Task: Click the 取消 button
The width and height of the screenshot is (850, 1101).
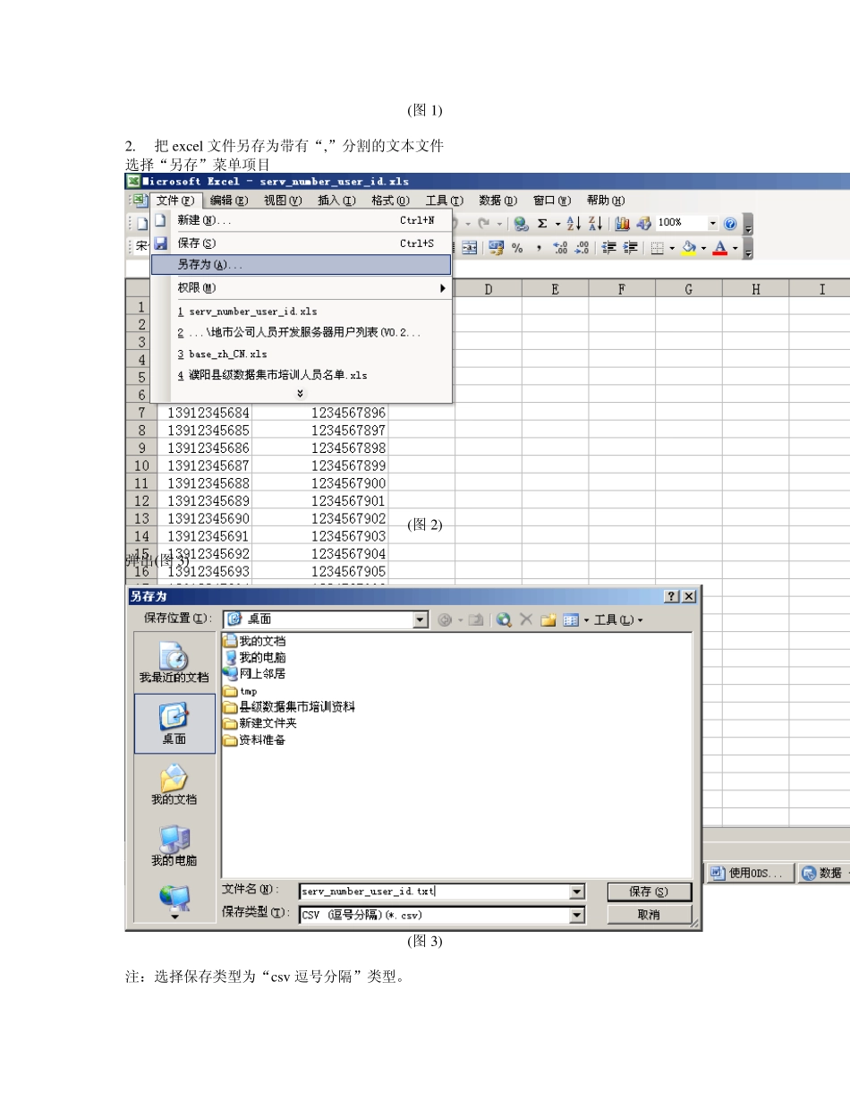Action: coord(649,915)
